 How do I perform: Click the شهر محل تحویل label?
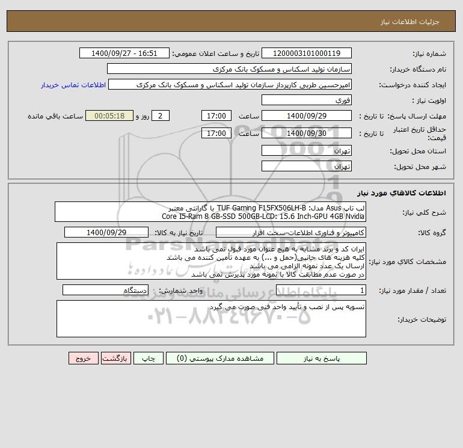[x=420, y=167]
